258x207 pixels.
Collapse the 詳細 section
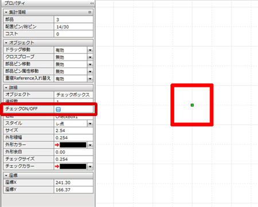click(x=6, y=87)
